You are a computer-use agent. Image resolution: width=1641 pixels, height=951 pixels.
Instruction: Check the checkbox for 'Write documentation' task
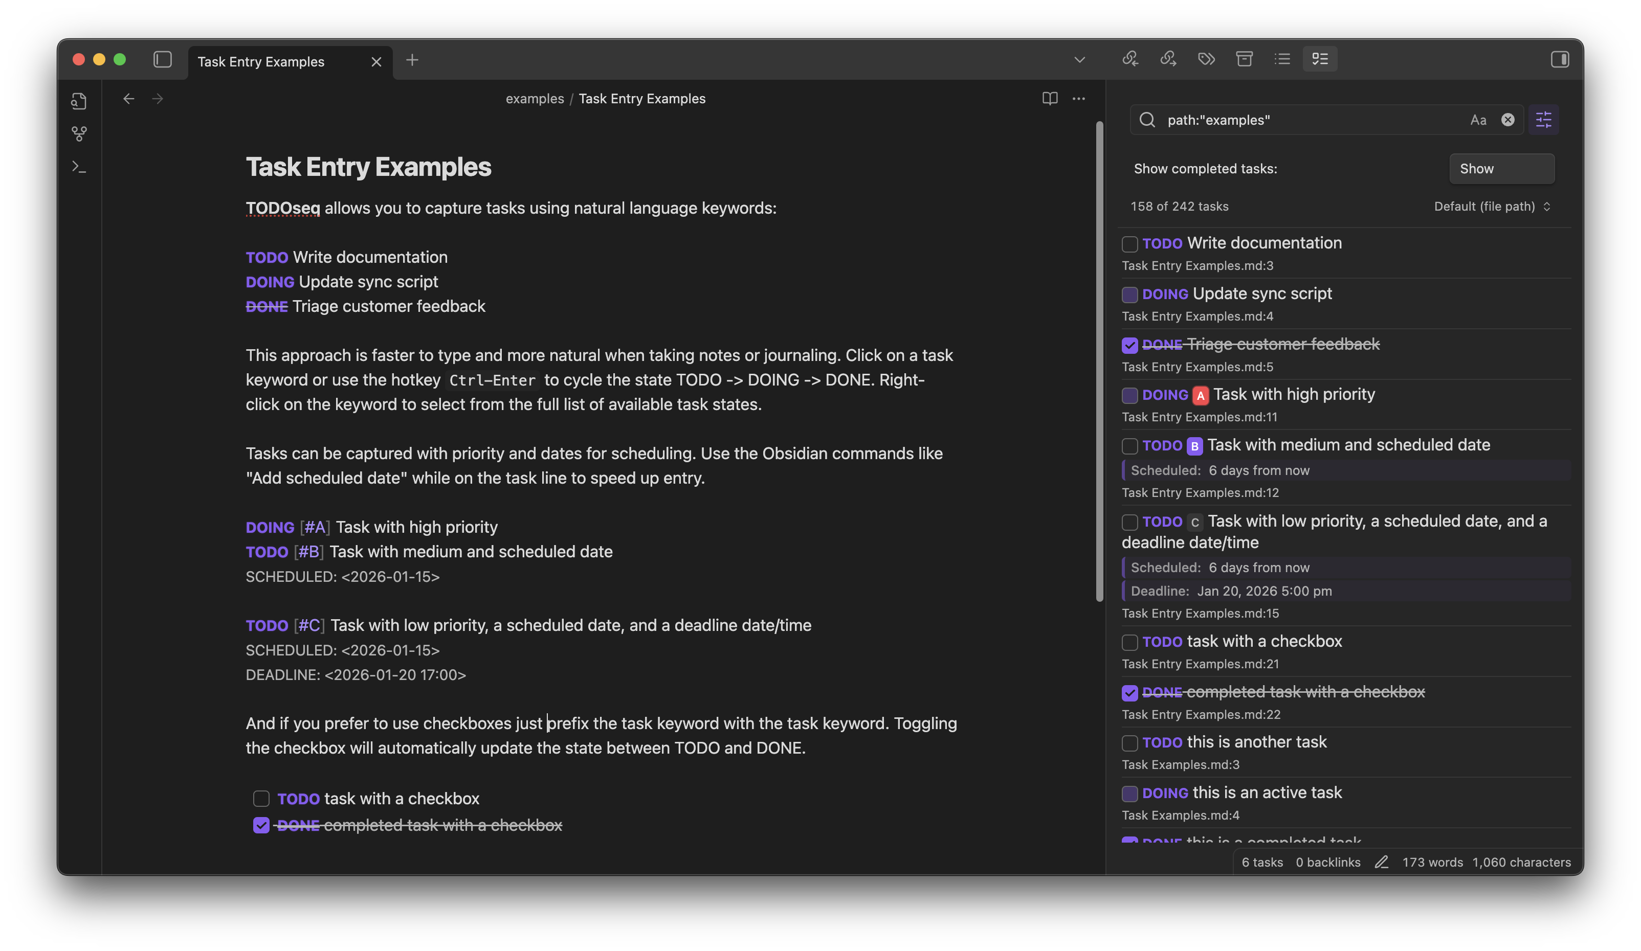[1130, 244]
